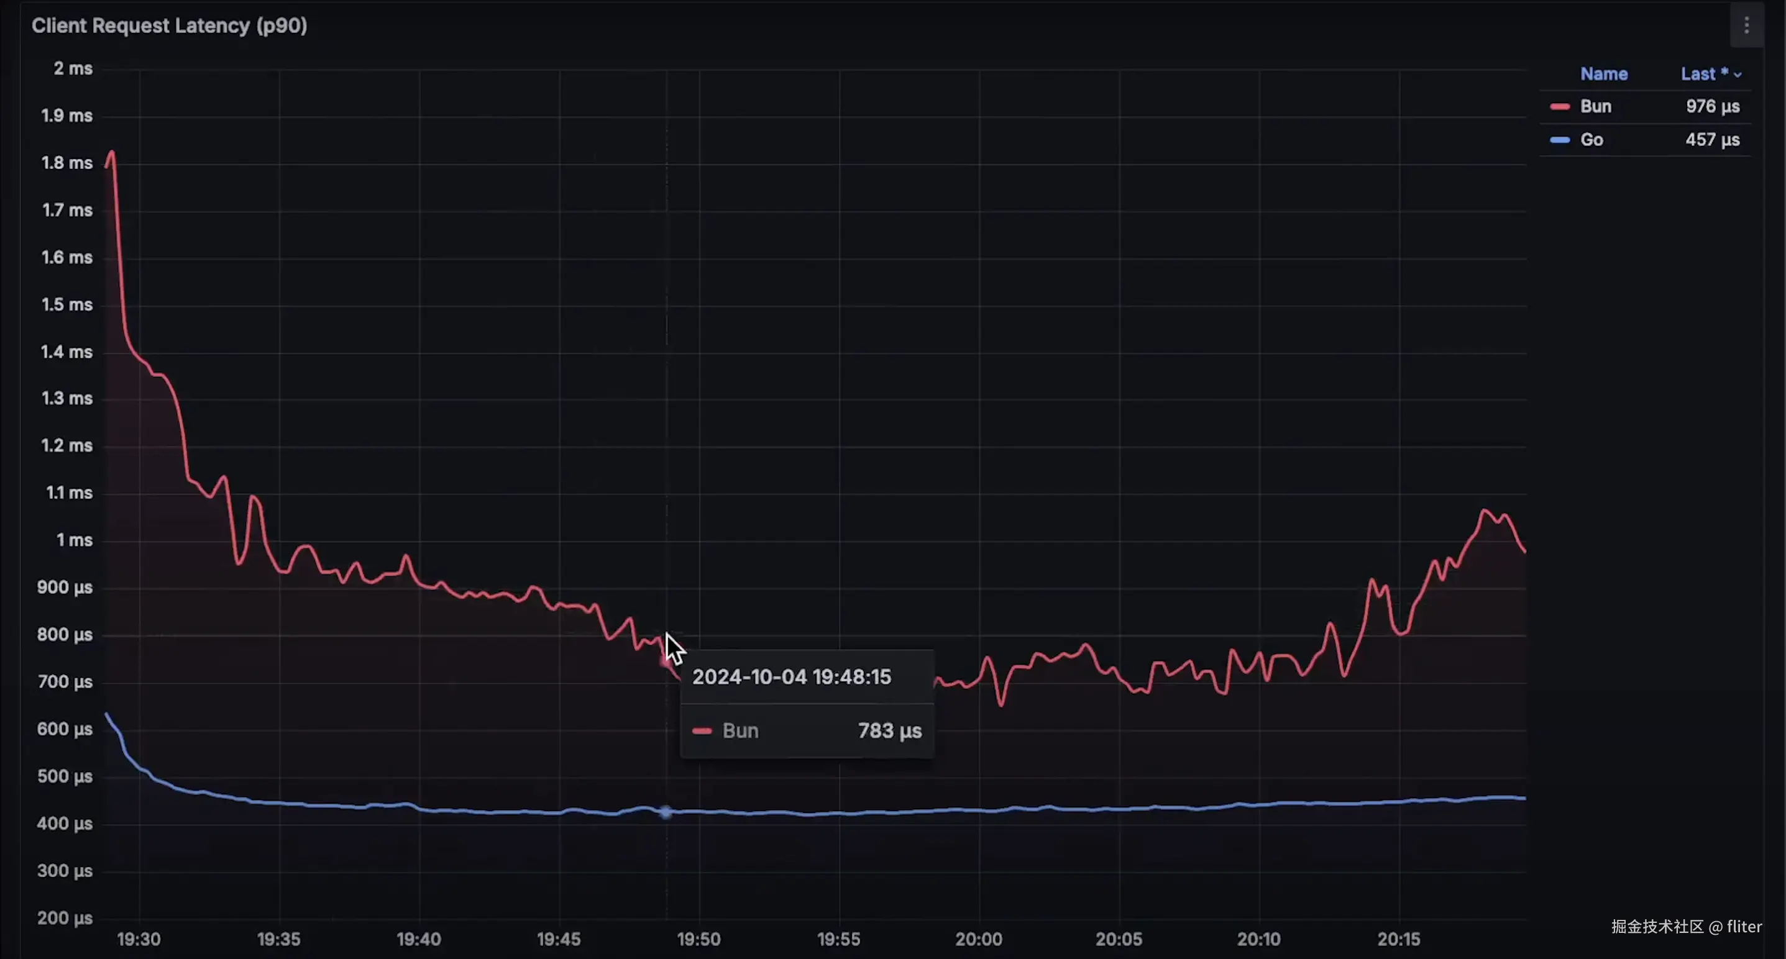
Task: Click the 1 ms y-axis label
Action: (x=74, y=539)
